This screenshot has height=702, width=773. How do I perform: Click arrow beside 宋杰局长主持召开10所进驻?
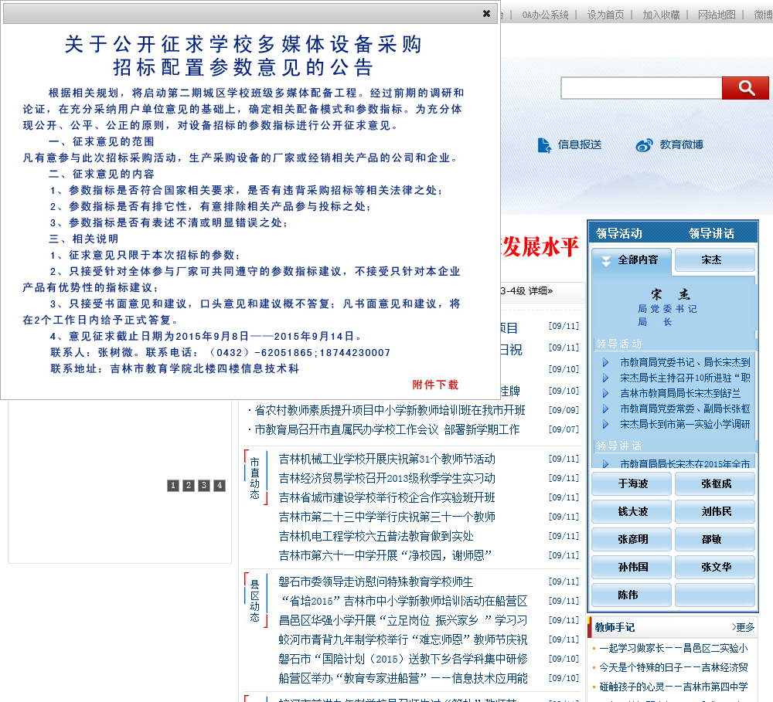tap(606, 378)
